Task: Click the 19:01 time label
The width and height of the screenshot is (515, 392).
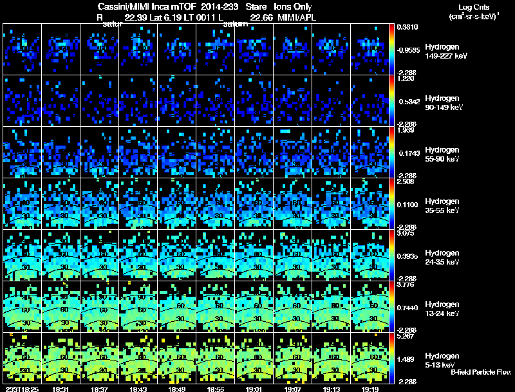Action: tap(254, 389)
